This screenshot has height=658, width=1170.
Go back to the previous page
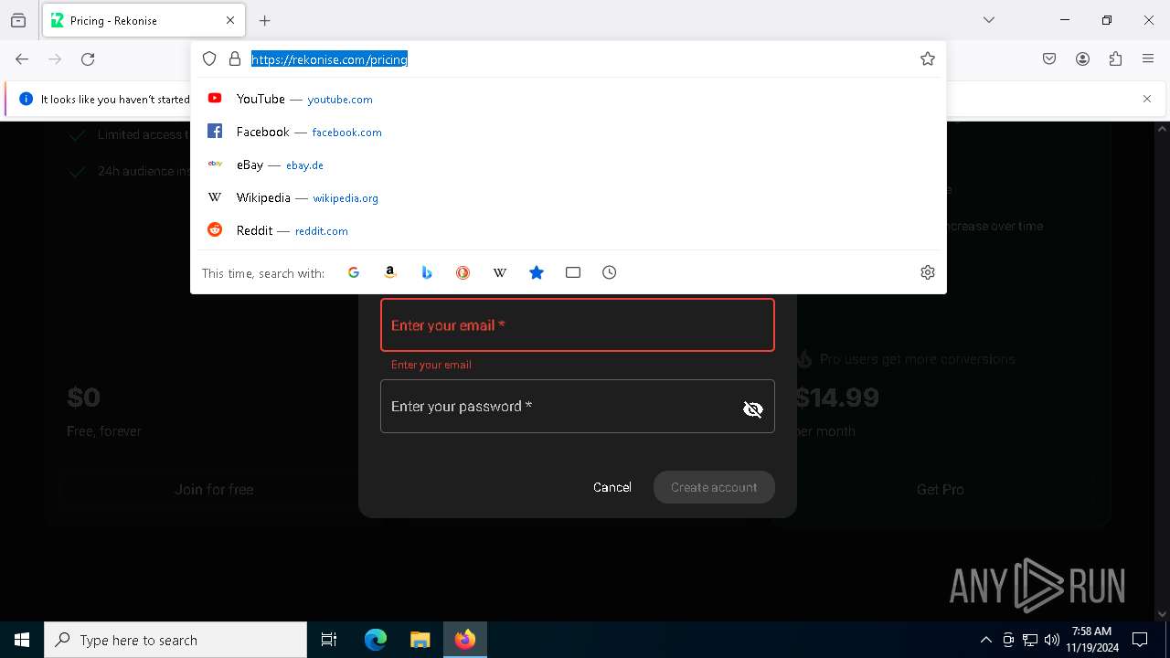click(22, 59)
